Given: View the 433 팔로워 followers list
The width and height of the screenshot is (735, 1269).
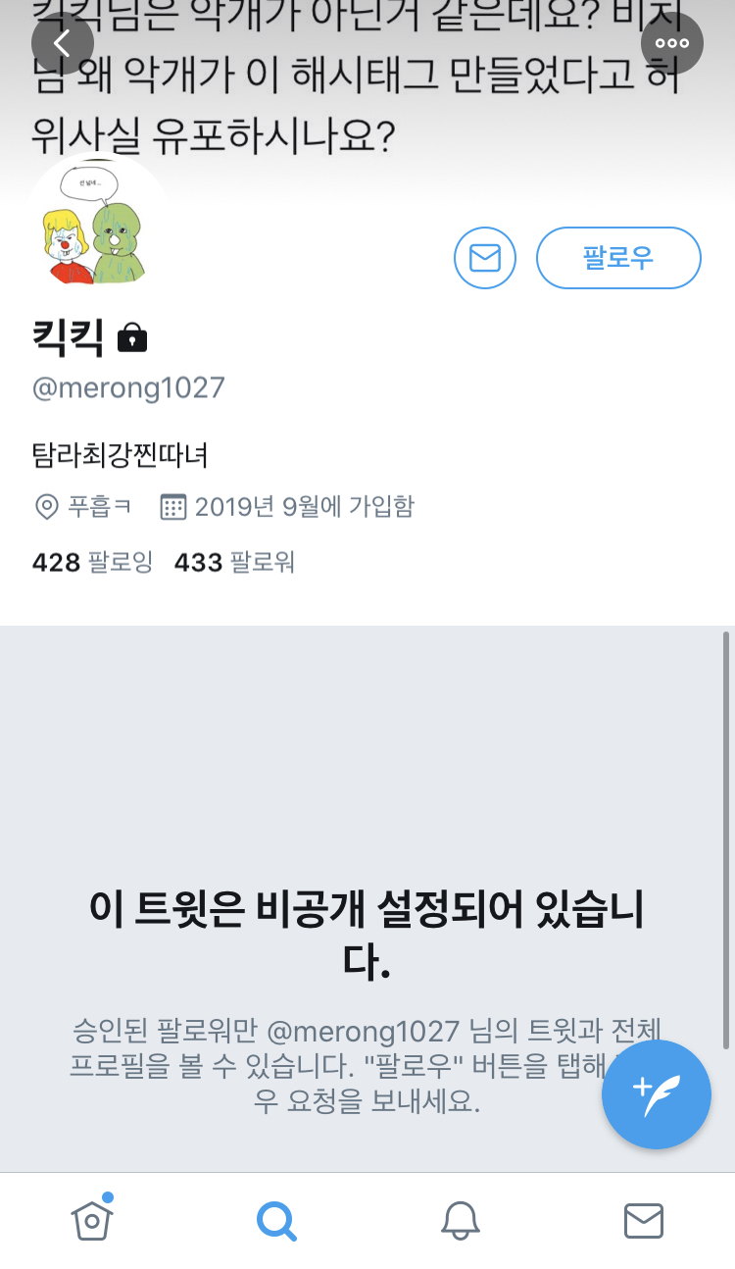Looking at the screenshot, I should pos(234,562).
